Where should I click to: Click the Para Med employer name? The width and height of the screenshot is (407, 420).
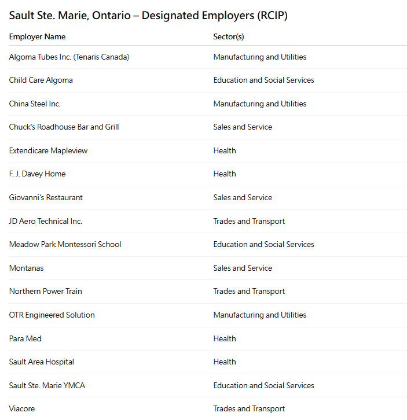pos(25,339)
